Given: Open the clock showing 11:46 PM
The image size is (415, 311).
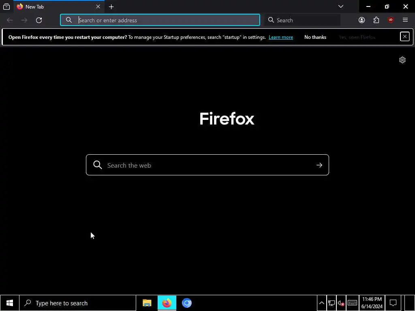Looking at the screenshot, I should coord(372,303).
